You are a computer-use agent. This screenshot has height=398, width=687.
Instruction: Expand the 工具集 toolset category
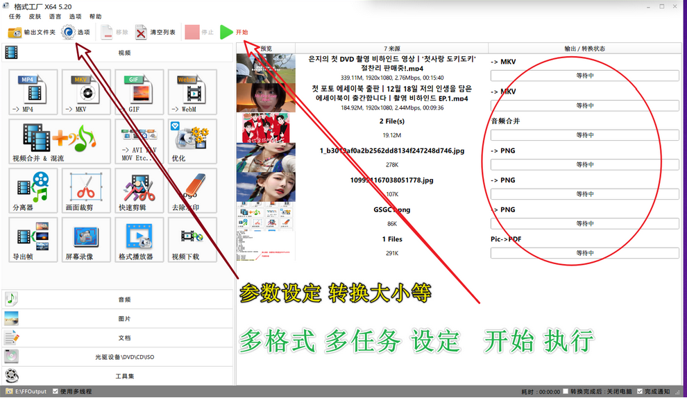(x=117, y=376)
